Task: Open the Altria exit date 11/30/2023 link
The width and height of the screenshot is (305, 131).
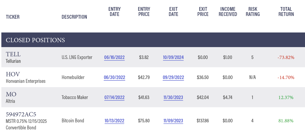Action: (x=173, y=97)
